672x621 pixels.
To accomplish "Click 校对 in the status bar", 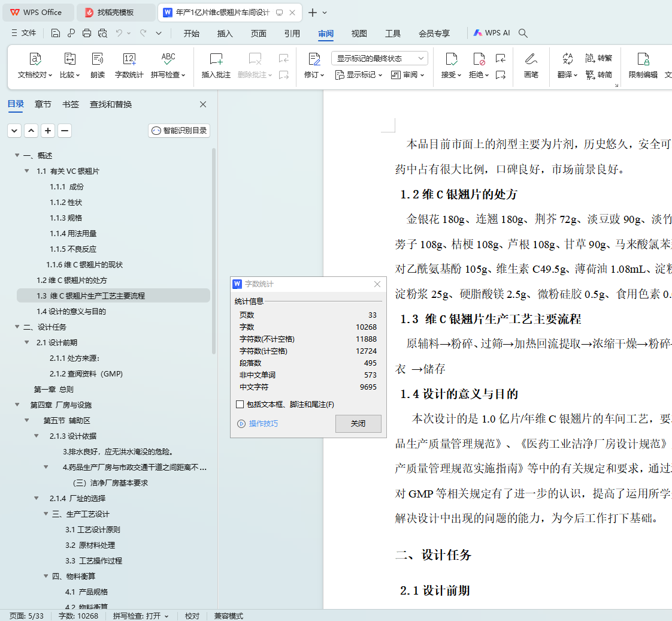I will coord(192,616).
